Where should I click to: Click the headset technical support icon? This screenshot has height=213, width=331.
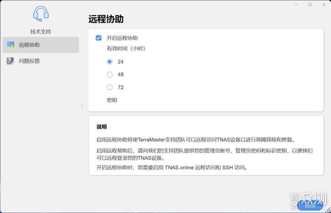[41, 14]
